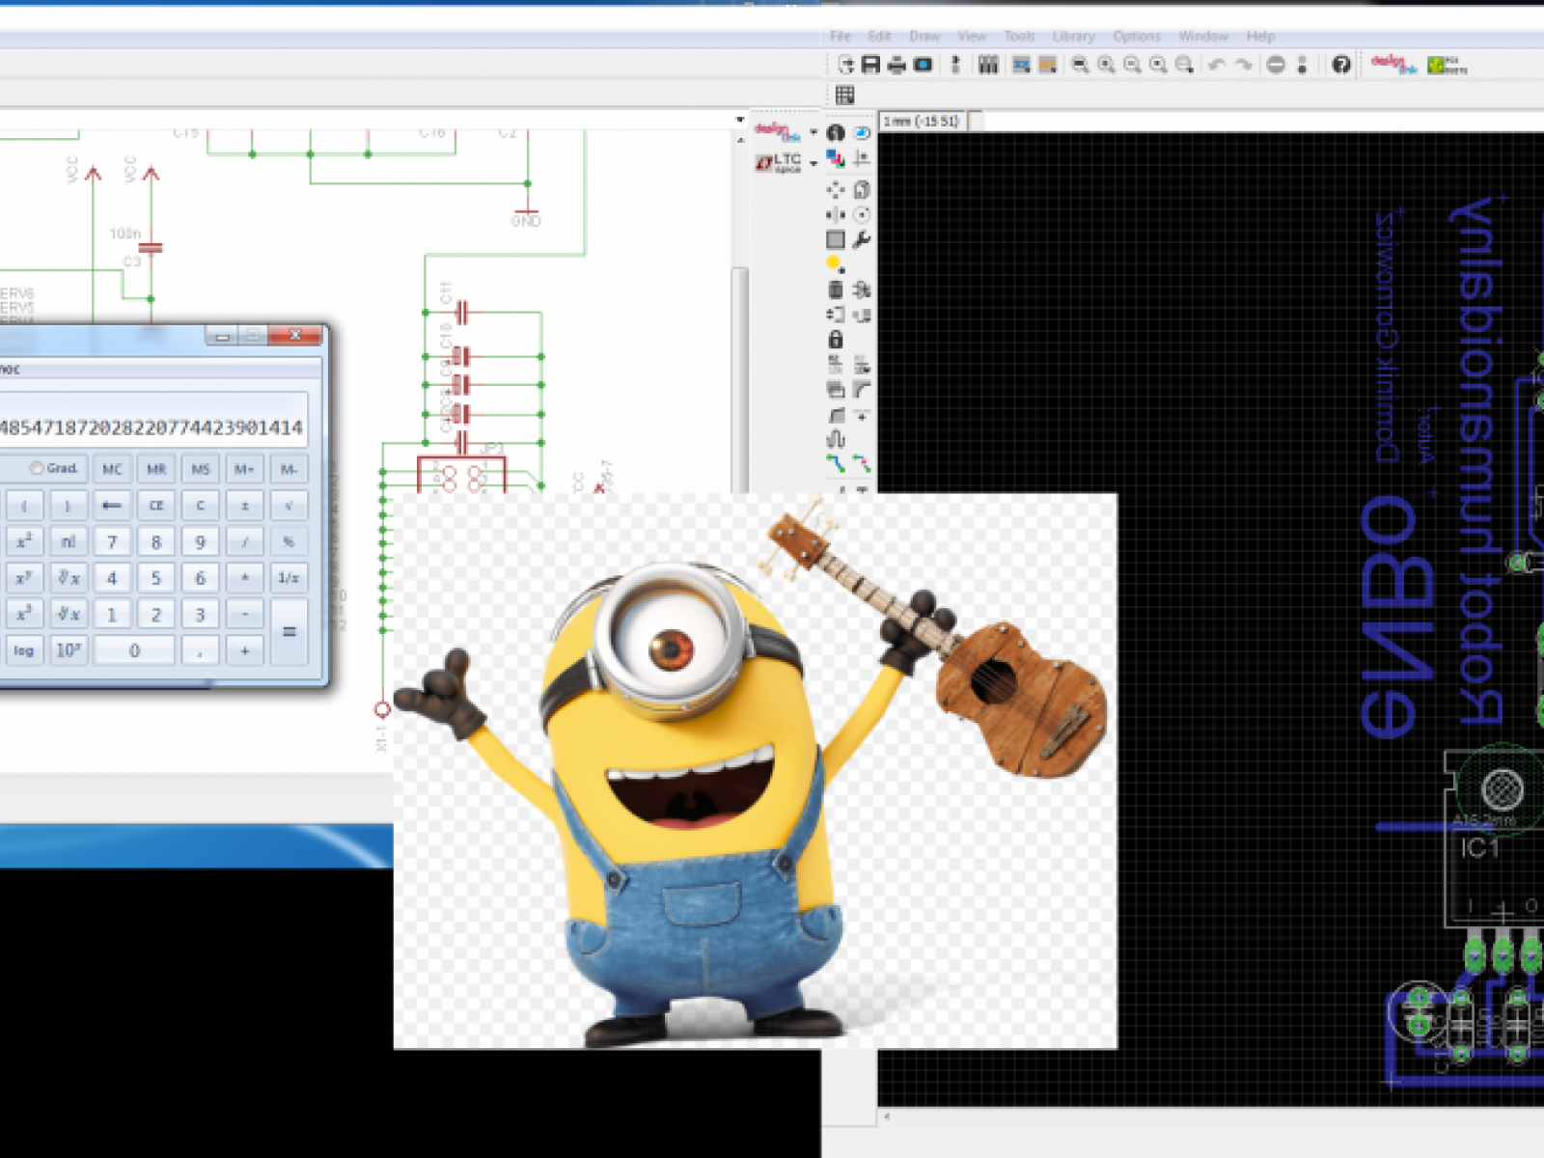Open the Help menu
This screenshot has width=1544, height=1158.
click(1260, 36)
